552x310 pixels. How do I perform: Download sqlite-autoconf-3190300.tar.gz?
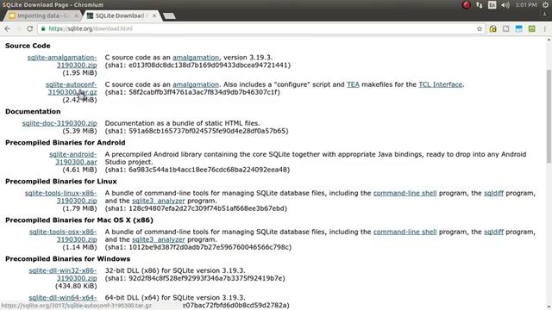tap(71, 88)
